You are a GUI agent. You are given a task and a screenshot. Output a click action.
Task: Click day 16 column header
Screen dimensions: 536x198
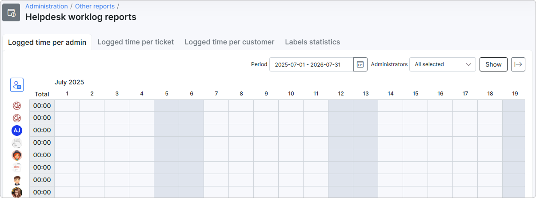click(x=440, y=94)
